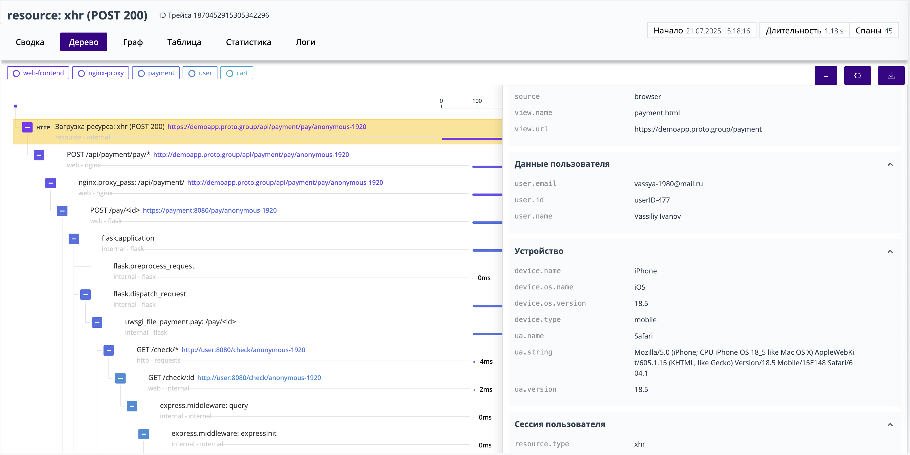Open the https://payment:8080/pay/anonymous-1920 link
Image resolution: width=910 pixels, height=455 pixels.
(x=210, y=210)
